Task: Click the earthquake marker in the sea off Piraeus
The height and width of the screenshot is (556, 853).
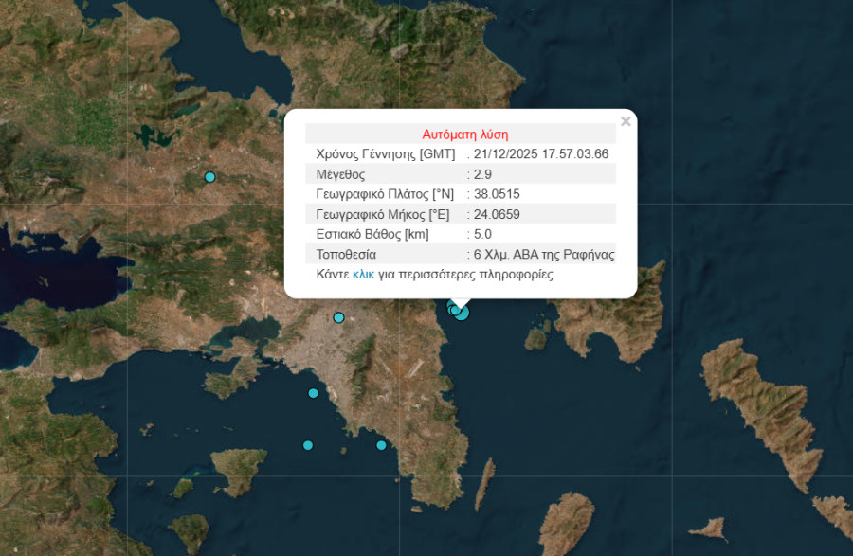Action: [x=313, y=393]
